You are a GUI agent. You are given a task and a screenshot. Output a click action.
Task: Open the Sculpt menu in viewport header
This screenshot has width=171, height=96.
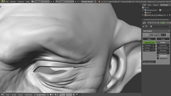point(14,95)
